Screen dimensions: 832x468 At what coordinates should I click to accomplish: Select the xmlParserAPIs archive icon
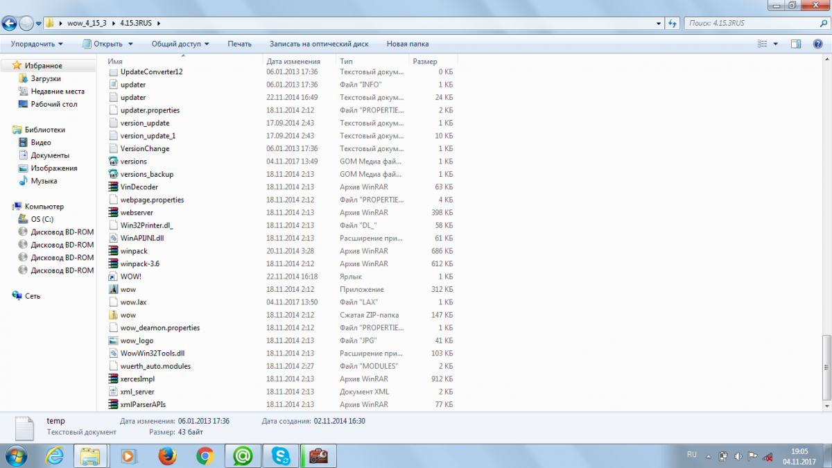tap(114, 404)
